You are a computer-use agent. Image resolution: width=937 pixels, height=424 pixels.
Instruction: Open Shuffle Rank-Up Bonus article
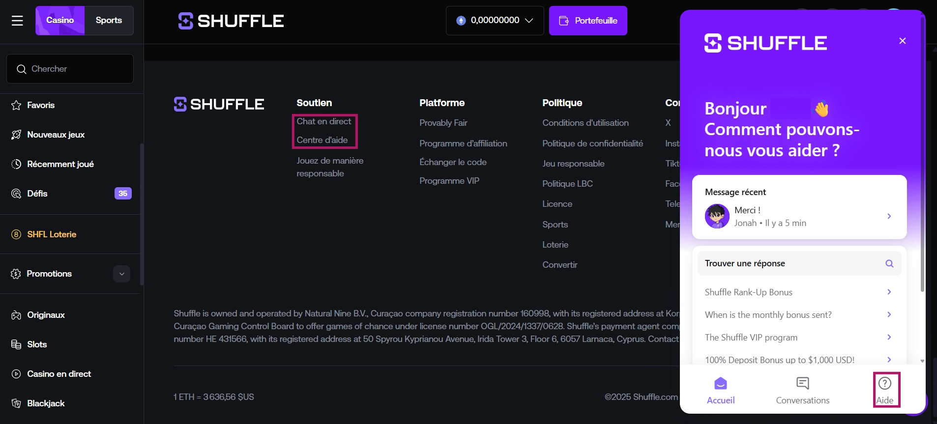[799, 292]
